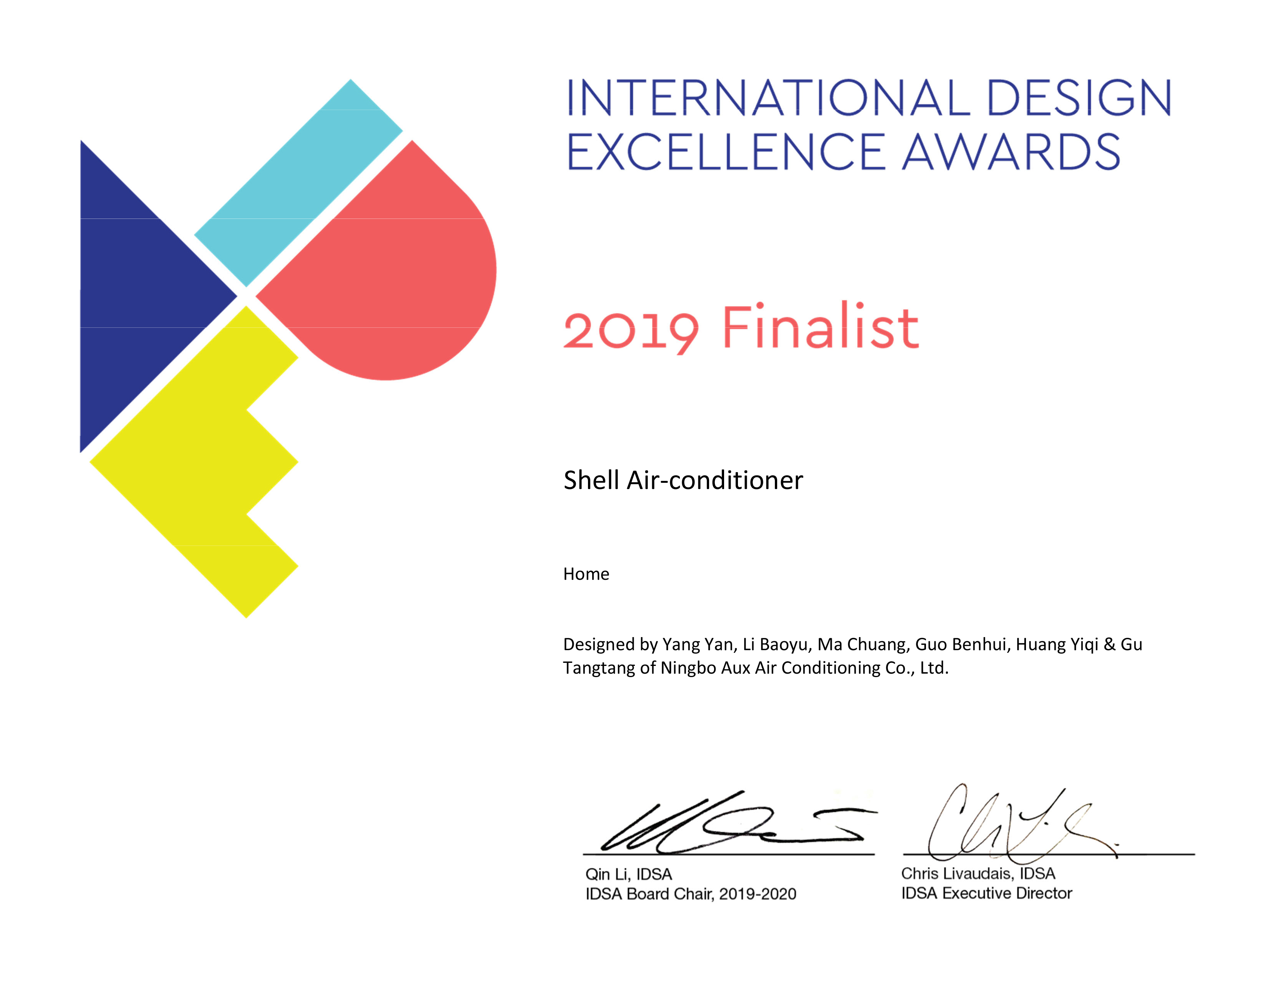
Task: Click the "Home" category text
Action: pyautogui.click(x=586, y=574)
